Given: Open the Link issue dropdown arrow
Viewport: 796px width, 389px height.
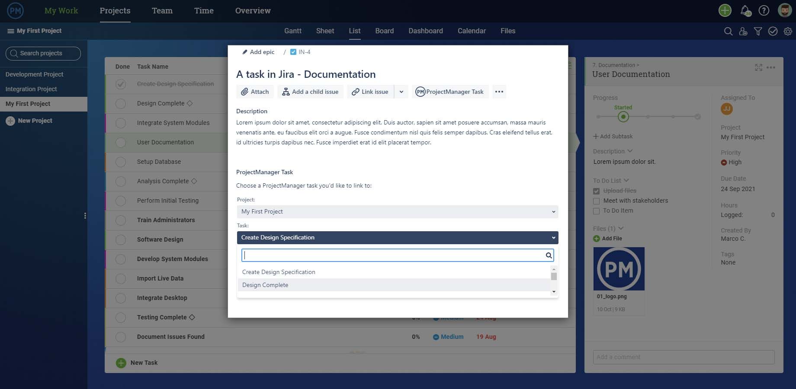Looking at the screenshot, I should (x=401, y=92).
